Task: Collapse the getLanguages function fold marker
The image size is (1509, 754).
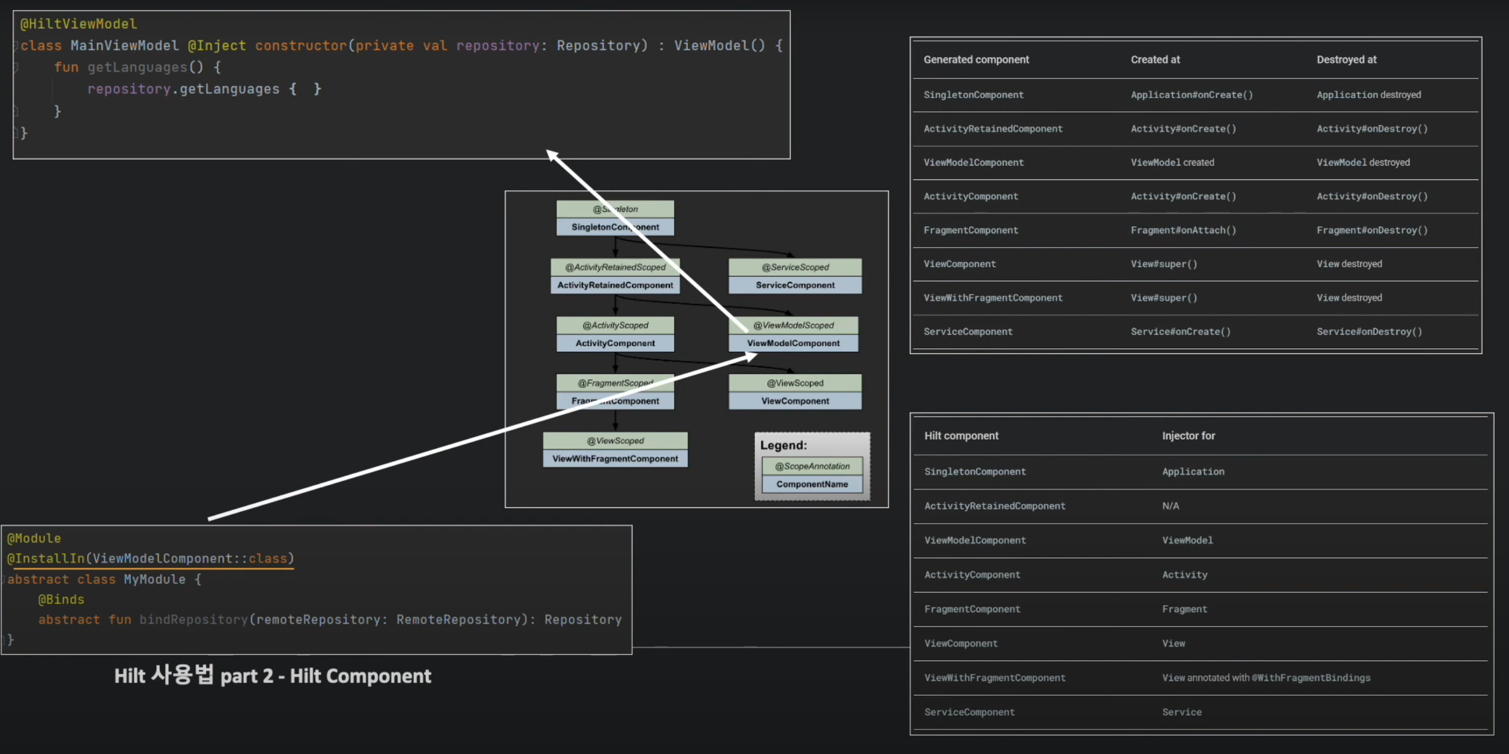Action: pyautogui.click(x=16, y=68)
